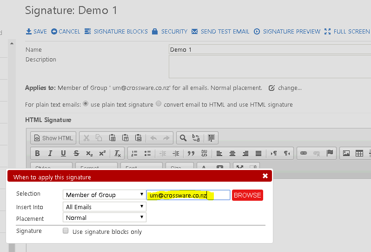The image size is (371, 252).
Task: Justify the text
Action: pos(258,153)
